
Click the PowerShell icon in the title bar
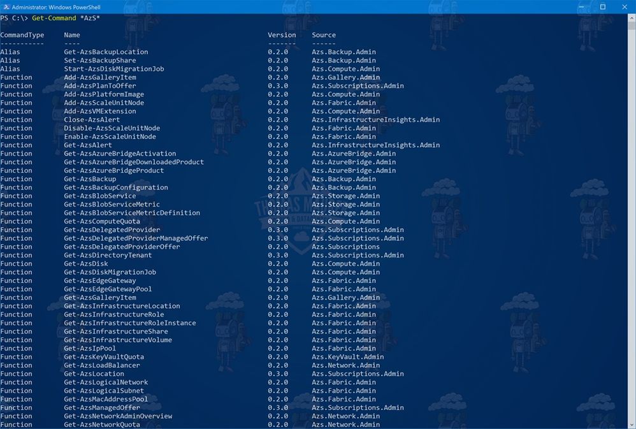click(x=6, y=7)
